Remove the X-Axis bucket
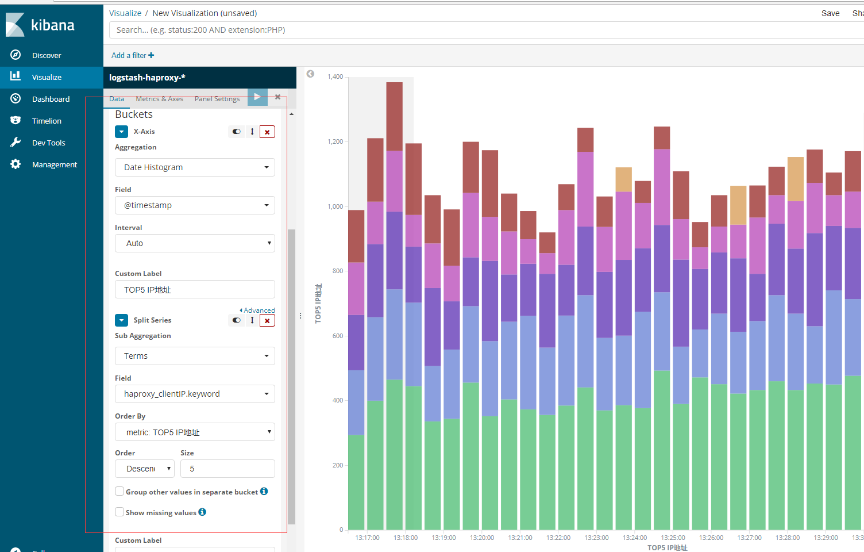Image resolution: width=864 pixels, height=552 pixels. click(x=267, y=132)
